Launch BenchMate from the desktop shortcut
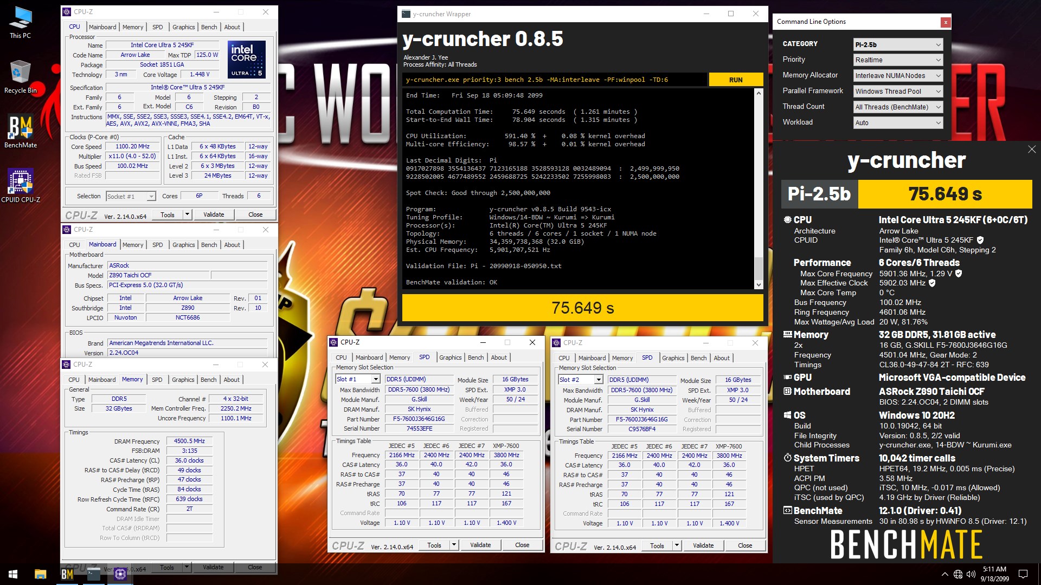 (21, 132)
